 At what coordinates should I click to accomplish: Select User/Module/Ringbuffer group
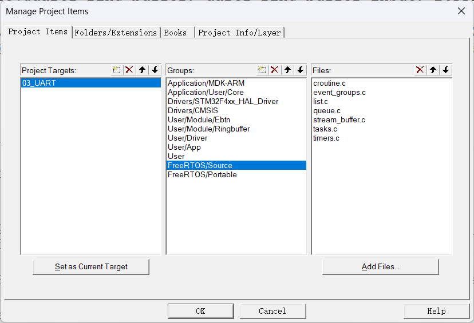tap(236, 129)
